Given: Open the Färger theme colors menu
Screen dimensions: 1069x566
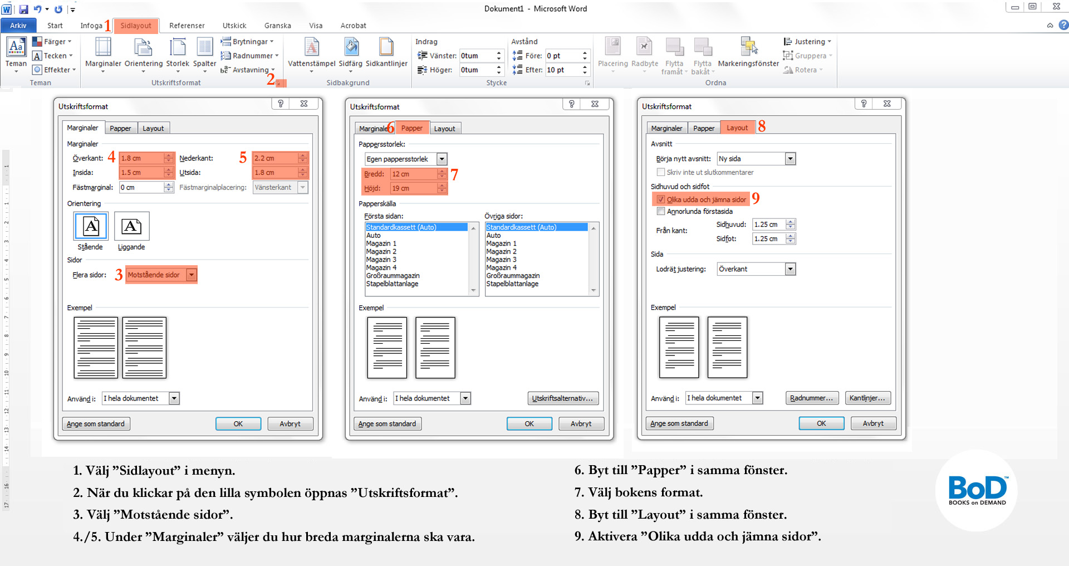Looking at the screenshot, I should click(x=52, y=42).
